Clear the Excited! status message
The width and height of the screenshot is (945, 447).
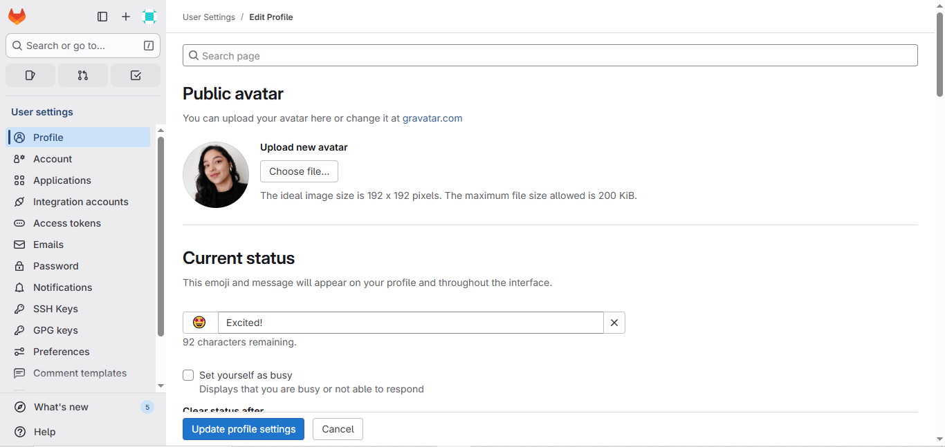click(x=614, y=323)
